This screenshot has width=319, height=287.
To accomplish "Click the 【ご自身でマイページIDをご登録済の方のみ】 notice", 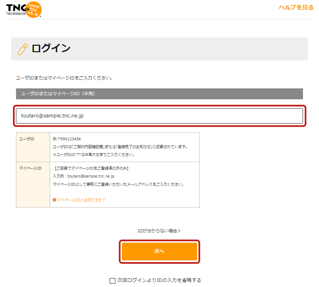I will click(x=91, y=168).
